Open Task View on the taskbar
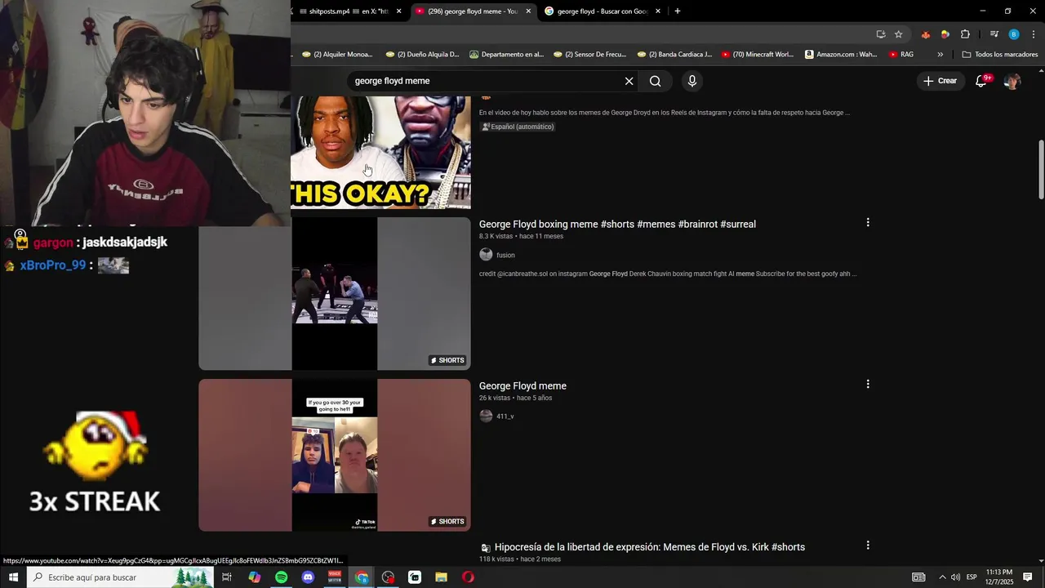Screen dimensions: 1045x588 click(227, 577)
